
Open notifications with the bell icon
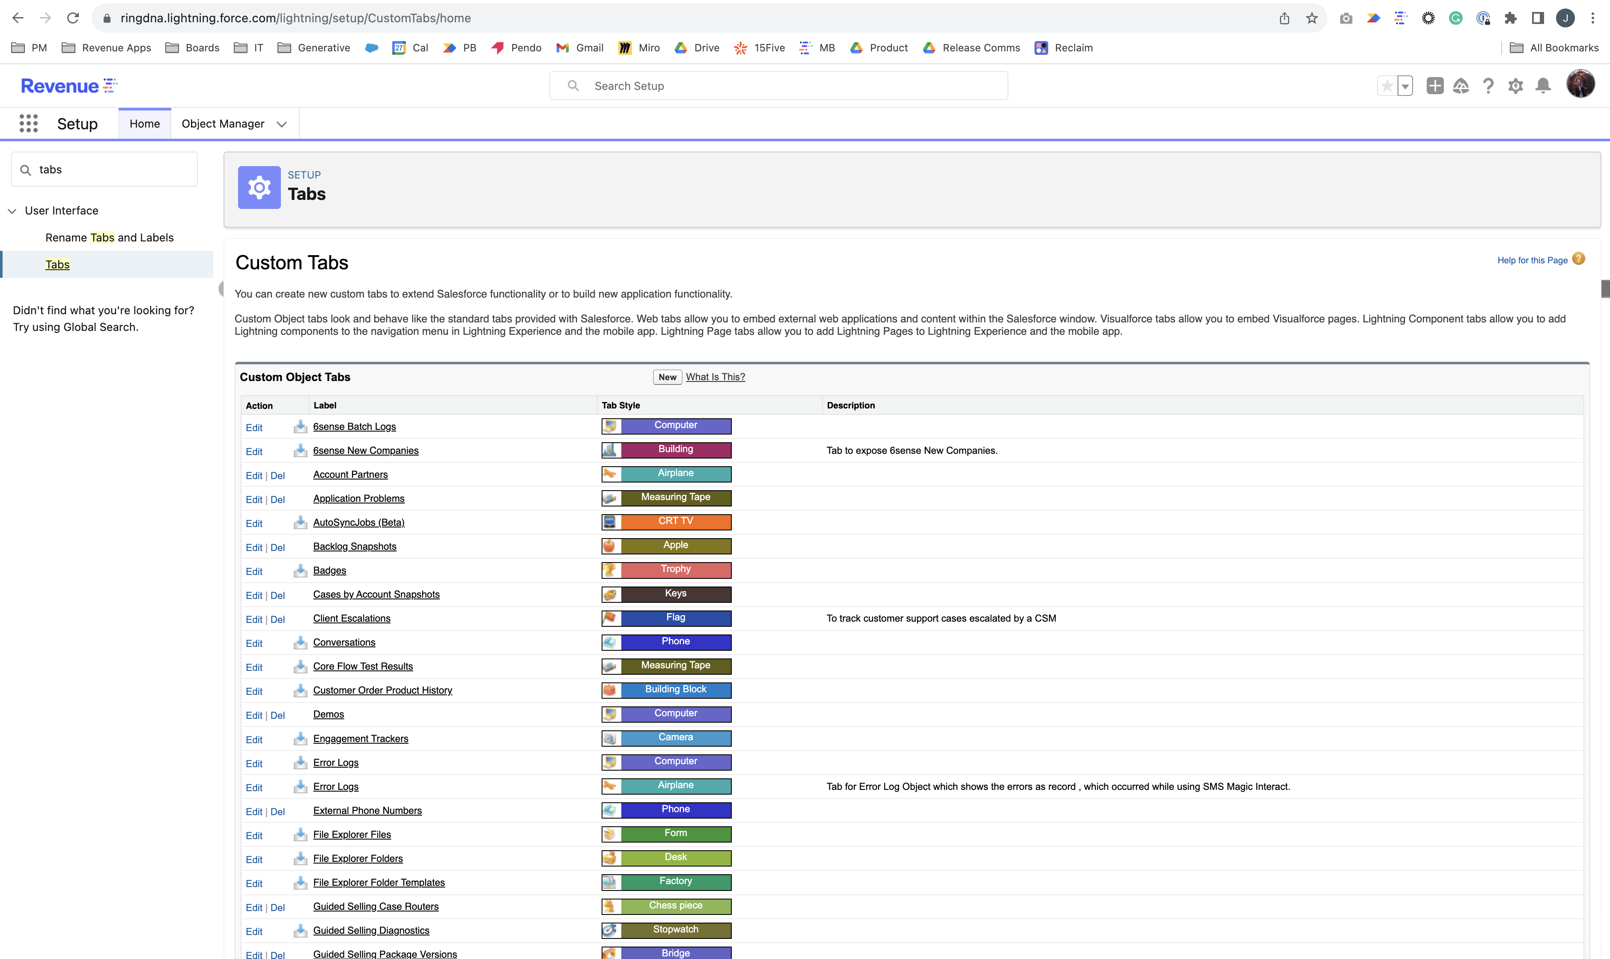(x=1544, y=85)
